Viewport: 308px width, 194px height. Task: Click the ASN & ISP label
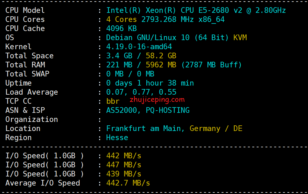click(25, 110)
